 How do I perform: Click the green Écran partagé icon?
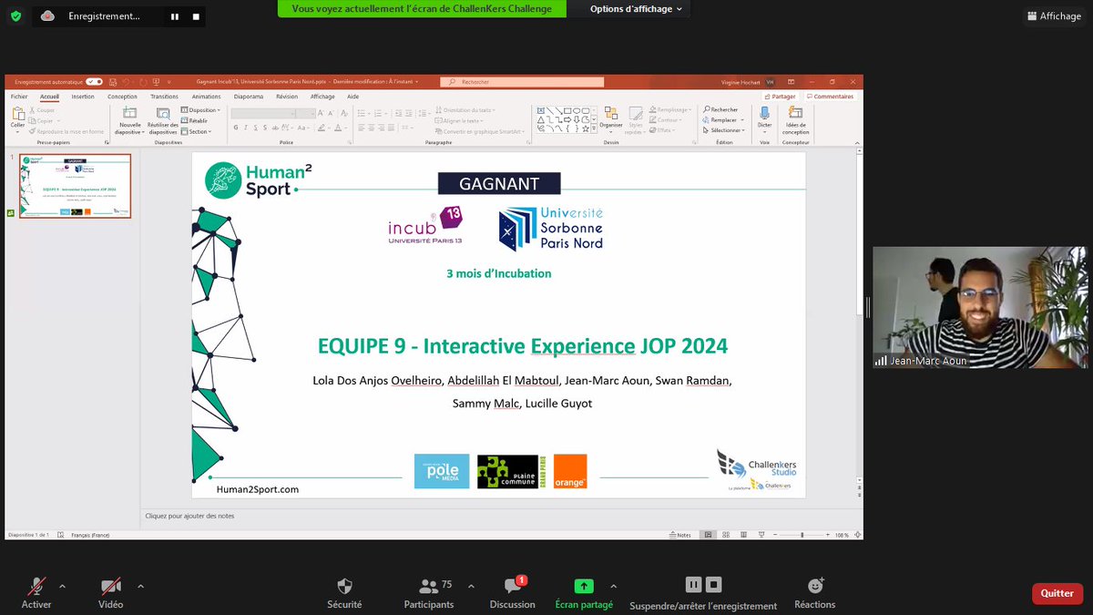(584, 586)
